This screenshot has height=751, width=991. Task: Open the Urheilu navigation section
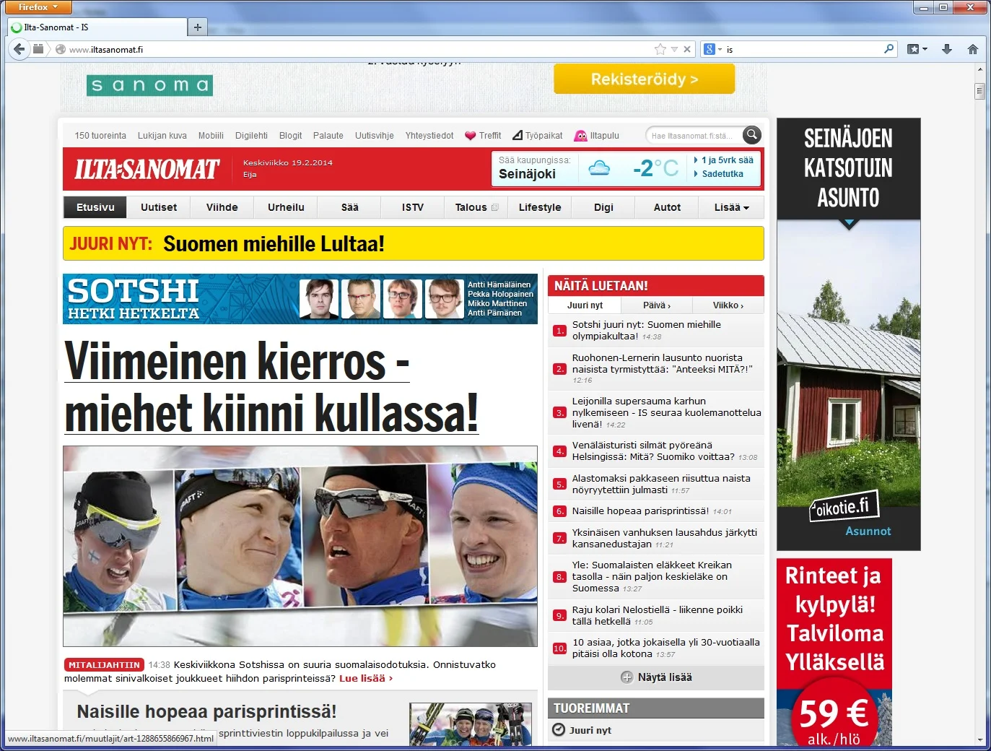click(286, 207)
